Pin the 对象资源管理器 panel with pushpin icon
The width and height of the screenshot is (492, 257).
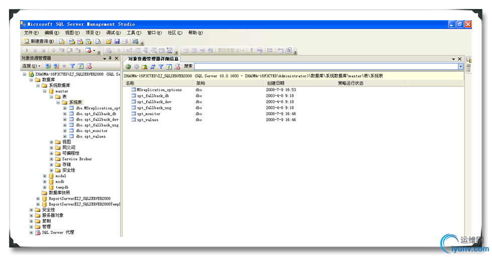110,58
